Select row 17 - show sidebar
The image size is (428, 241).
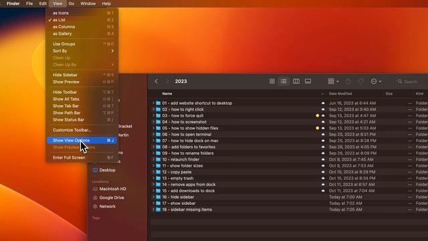[x=290, y=204]
